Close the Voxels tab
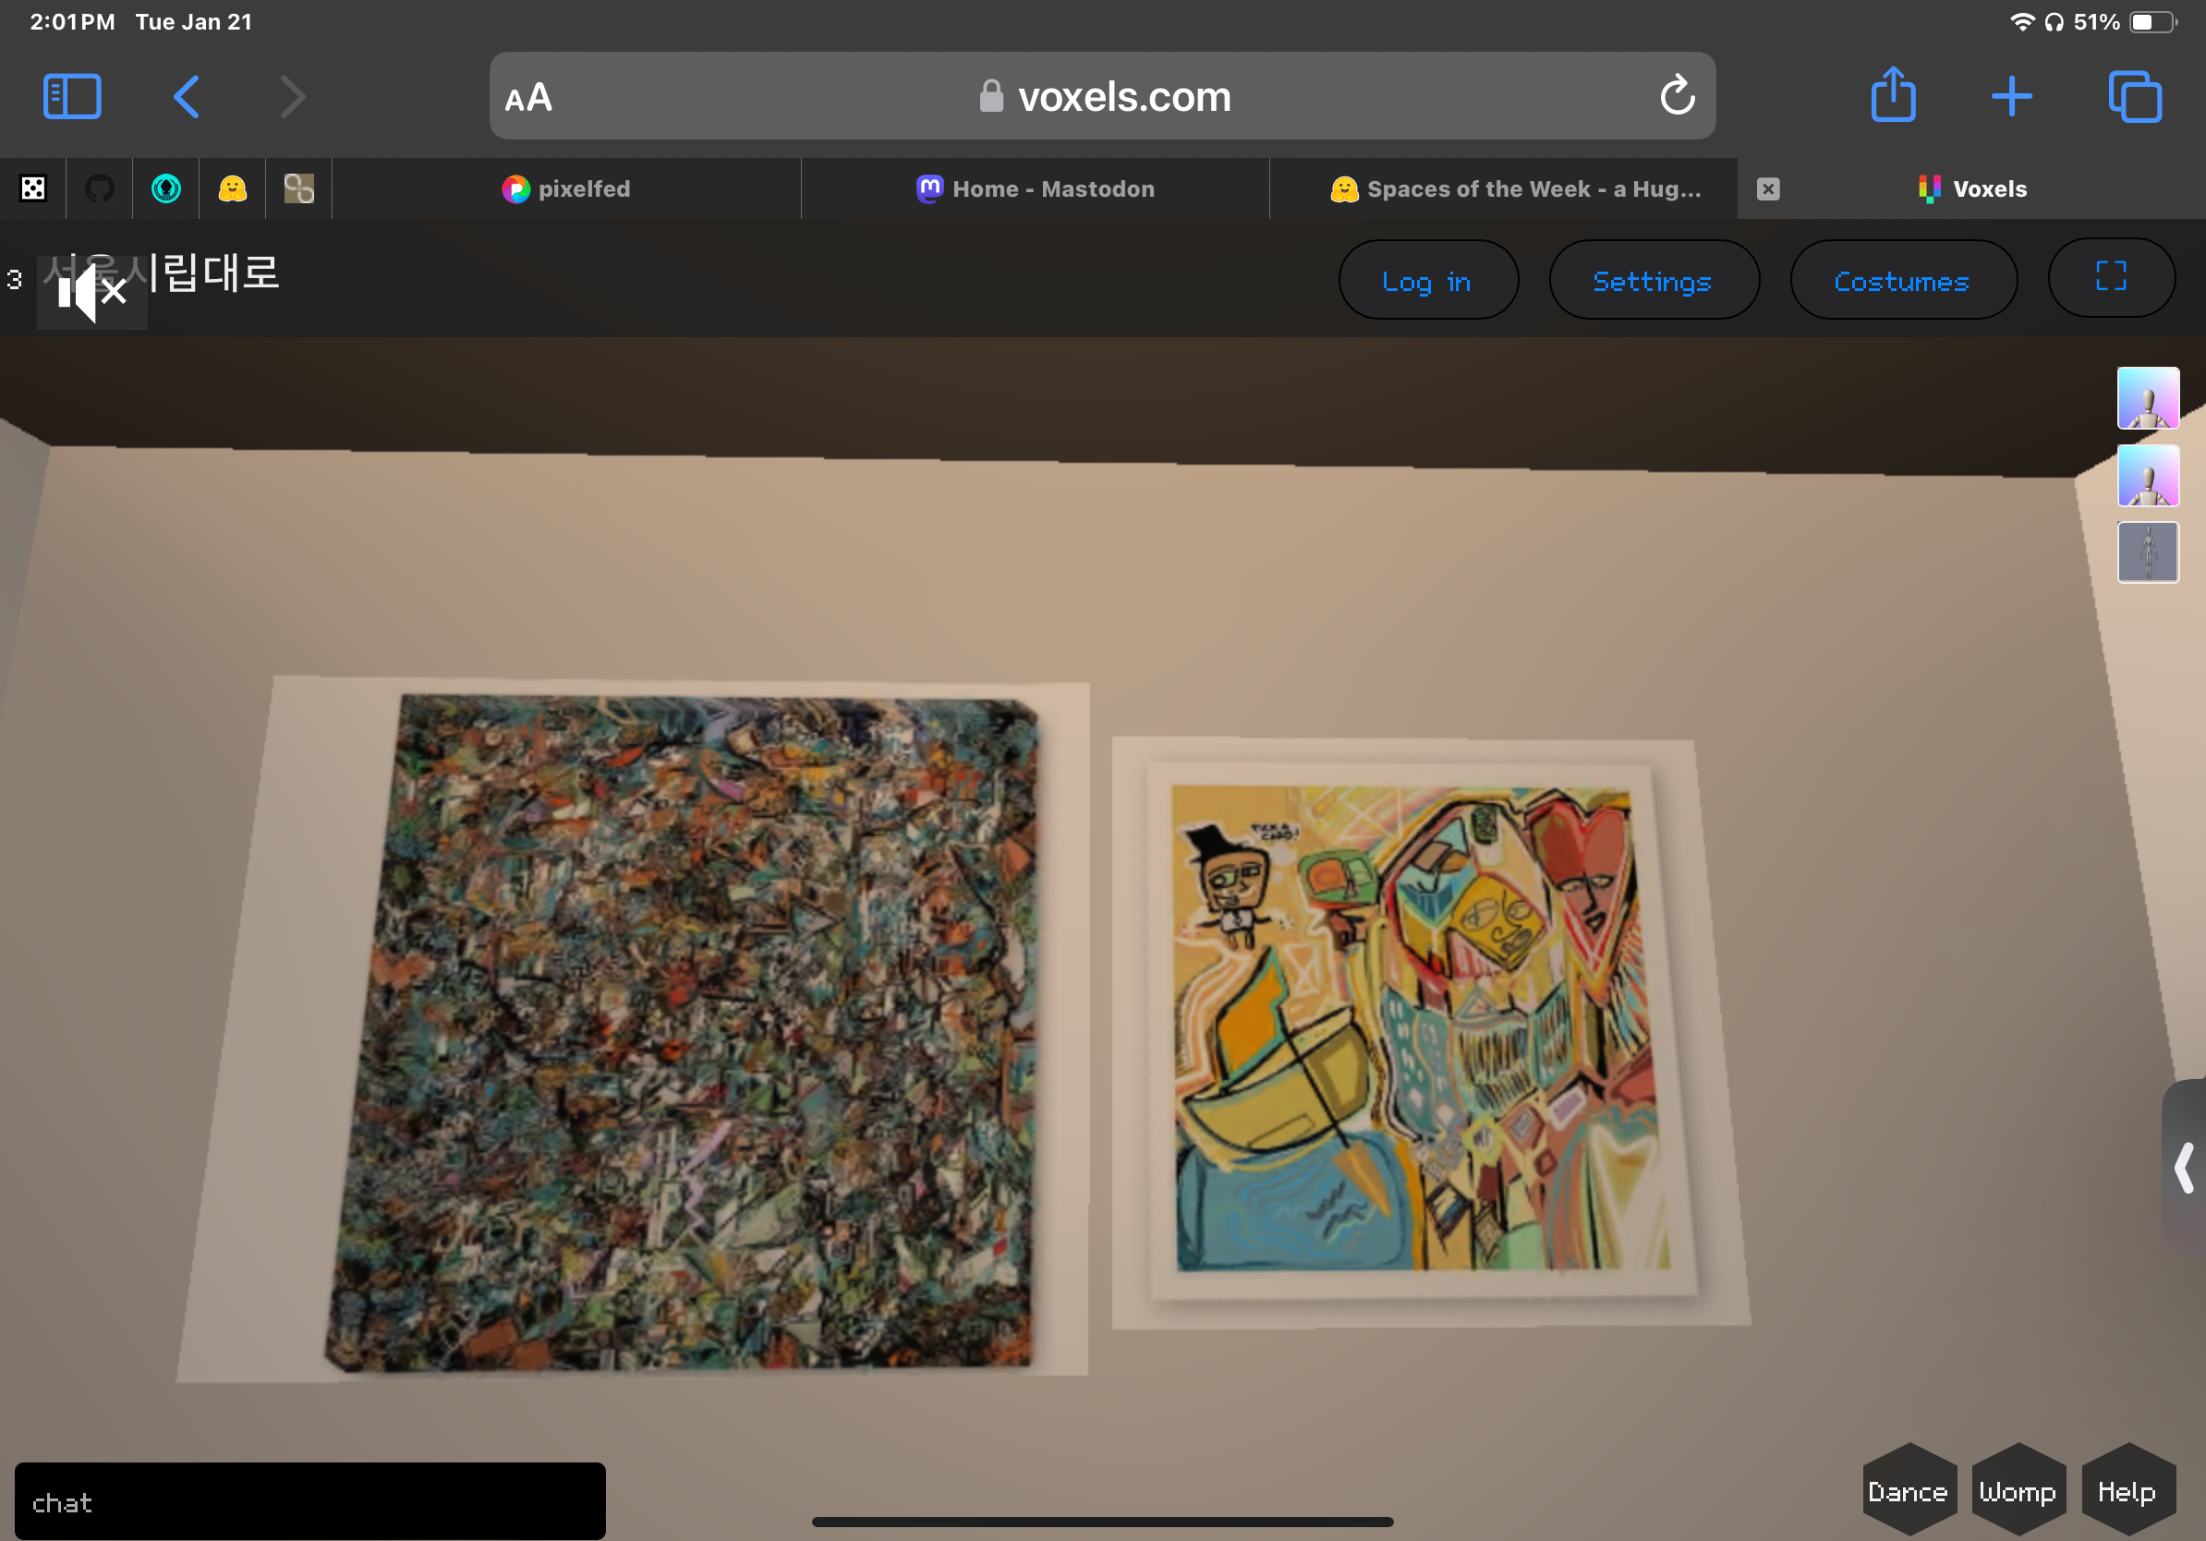The height and width of the screenshot is (1541, 2206). pos(1768,189)
